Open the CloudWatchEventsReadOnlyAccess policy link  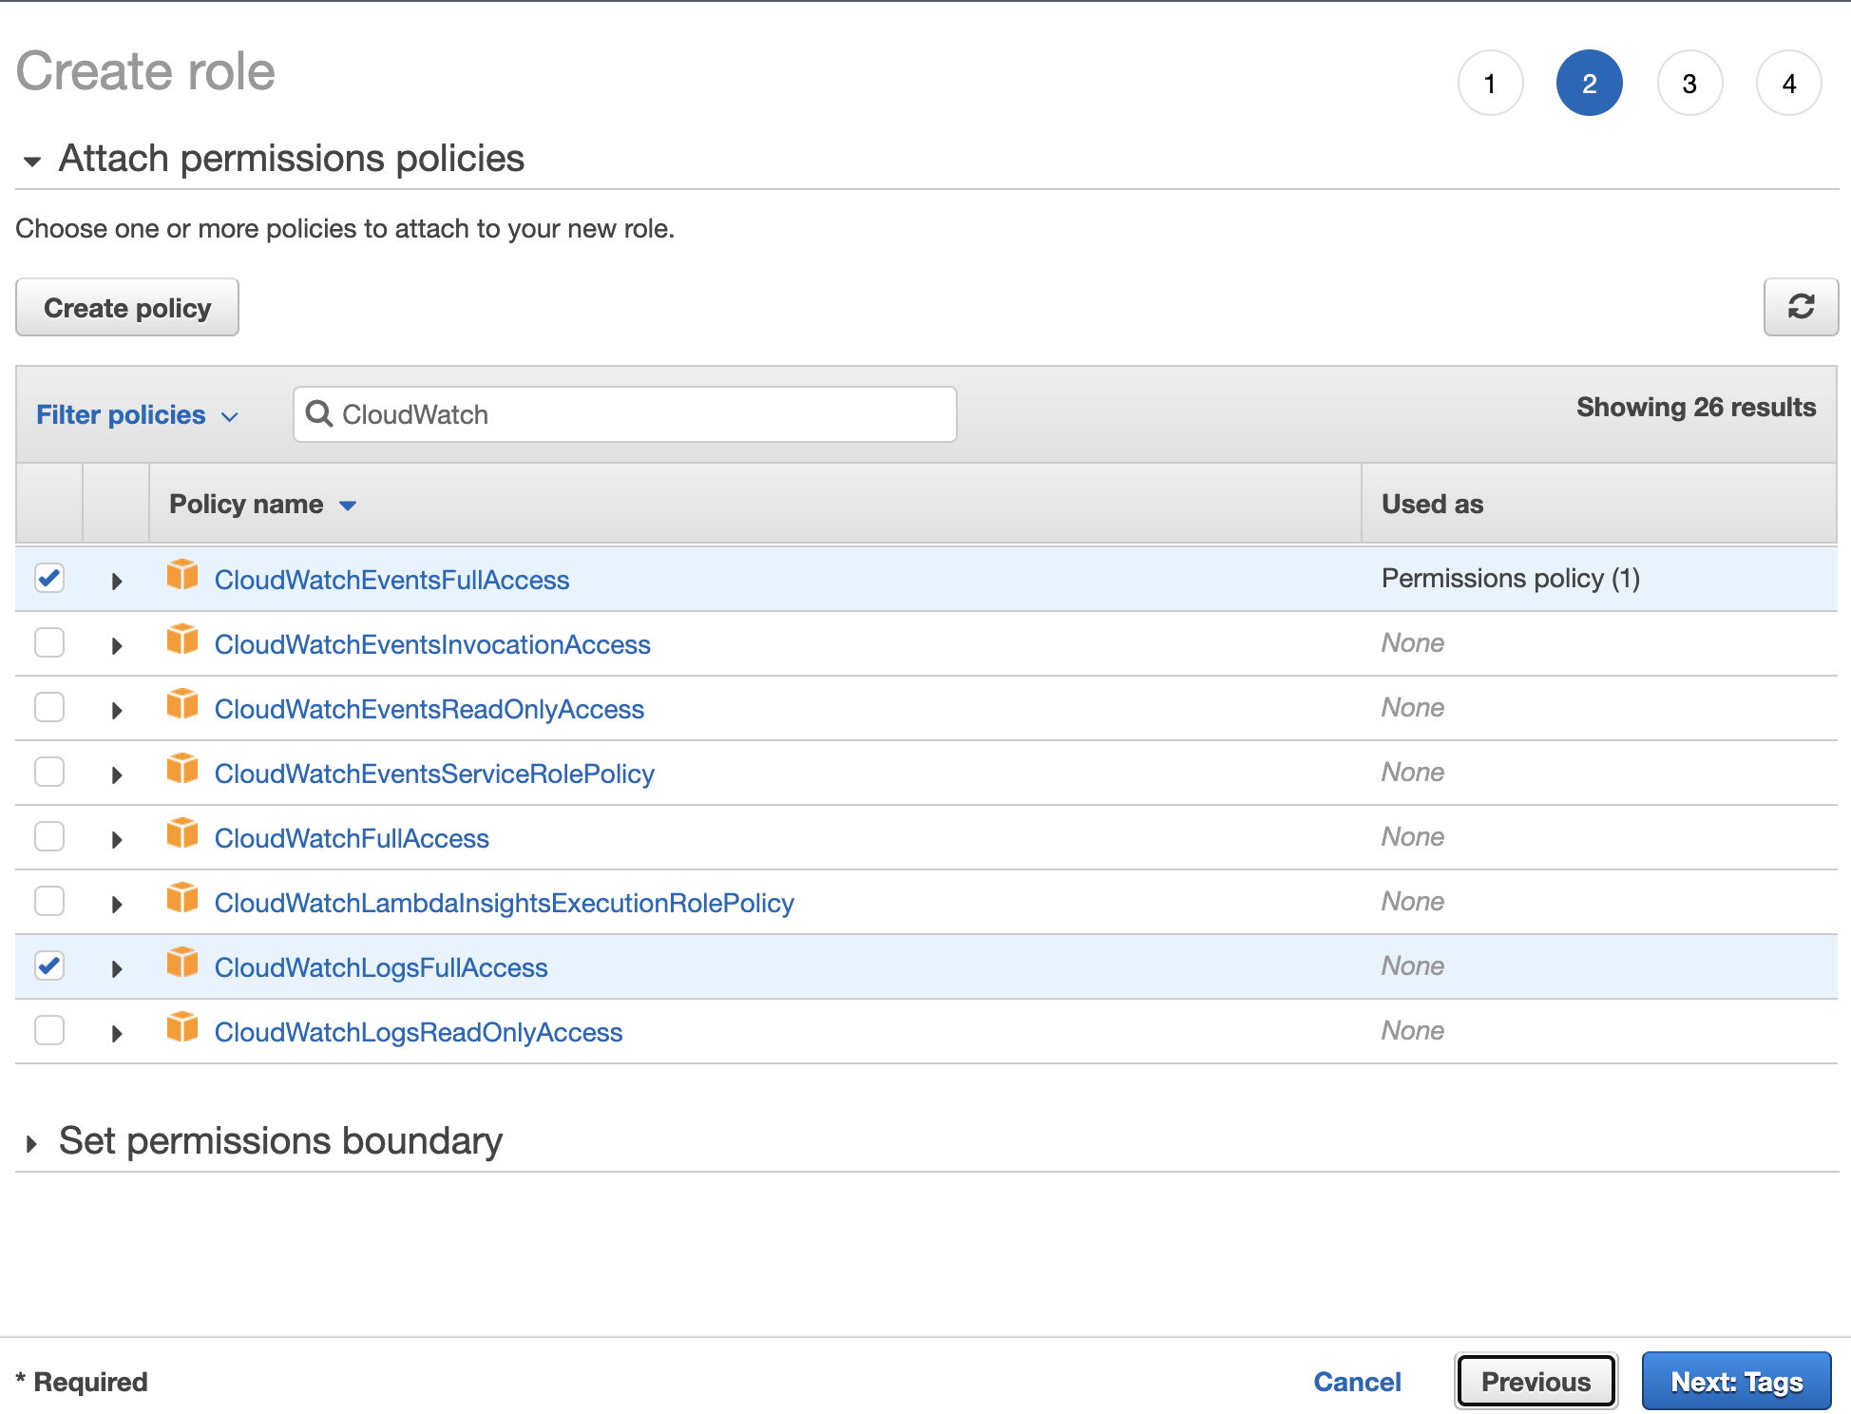coord(429,709)
